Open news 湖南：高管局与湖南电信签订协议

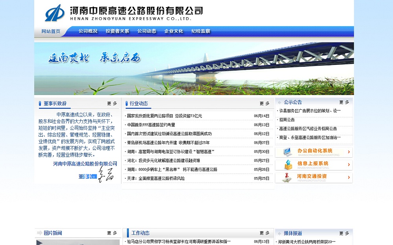click(171, 152)
